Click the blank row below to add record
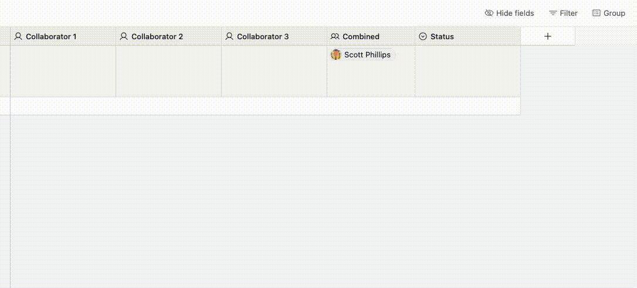Viewport: 637px width, 288px height. pos(265,106)
